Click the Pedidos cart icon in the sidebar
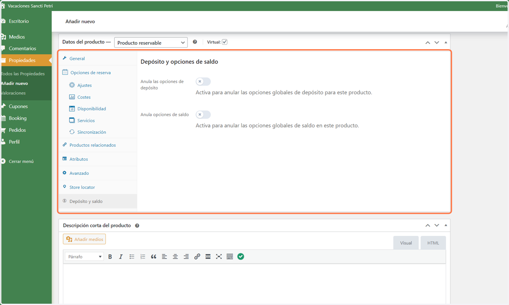The height and width of the screenshot is (305, 509). (x=3, y=130)
